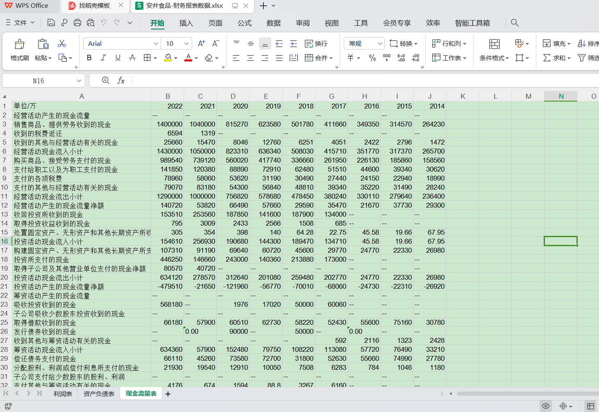Click the Print Preview icon
This screenshot has height=412, width=599.
pos(91,23)
